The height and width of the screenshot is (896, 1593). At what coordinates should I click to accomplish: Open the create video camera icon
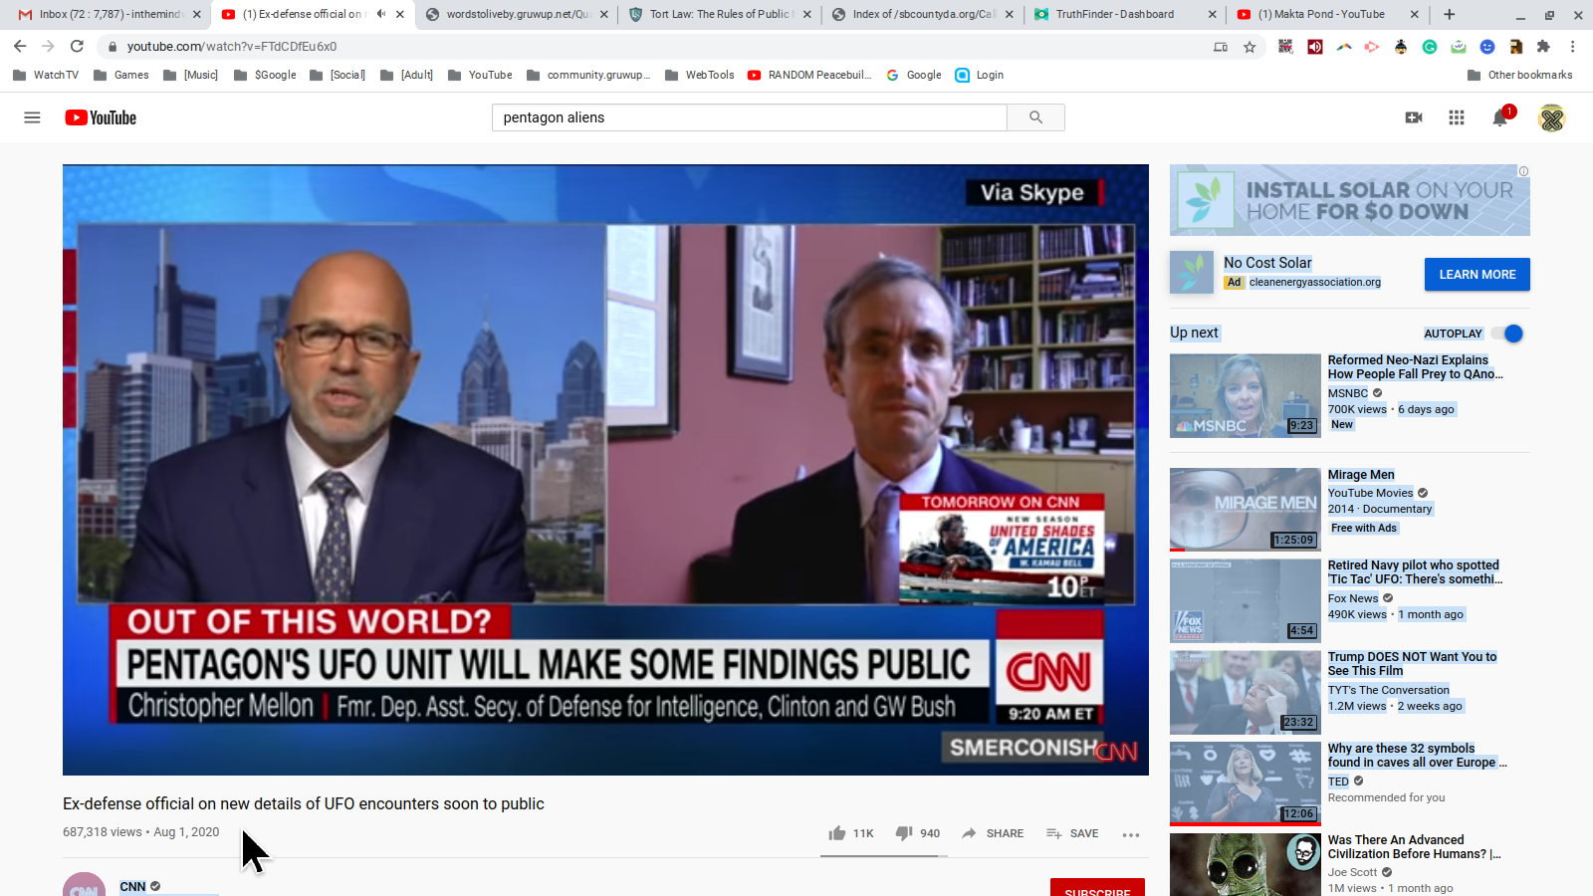point(1414,117)
